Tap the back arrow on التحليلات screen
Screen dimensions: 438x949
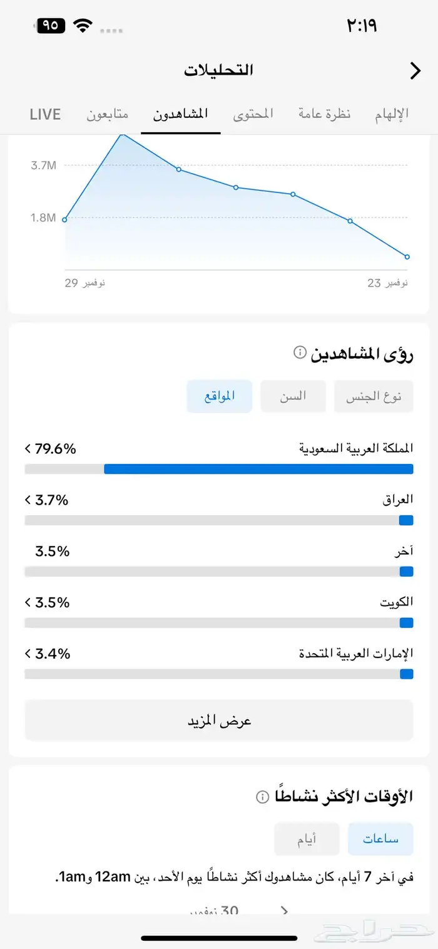point(414,71)
